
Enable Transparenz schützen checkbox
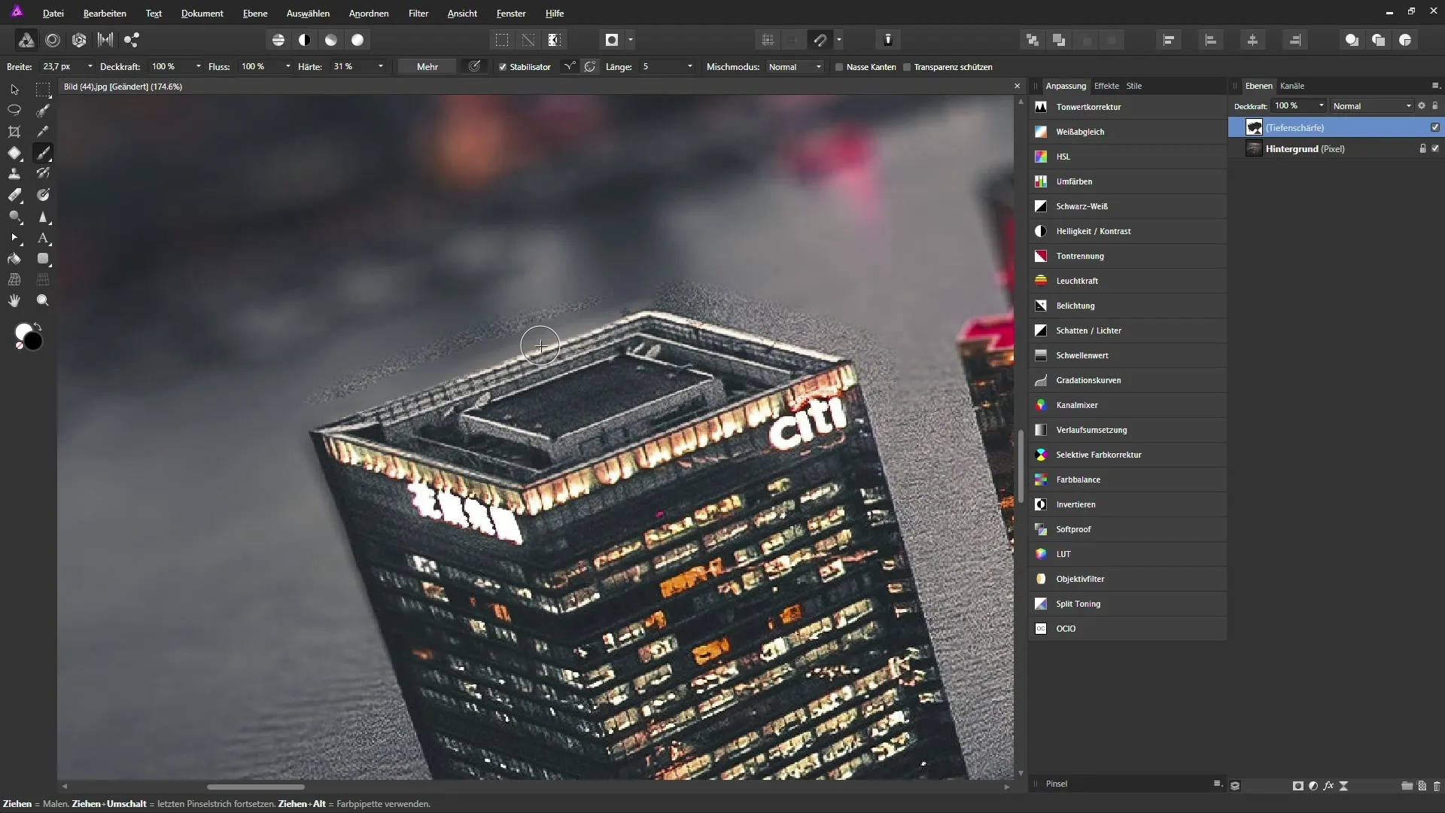907,67
